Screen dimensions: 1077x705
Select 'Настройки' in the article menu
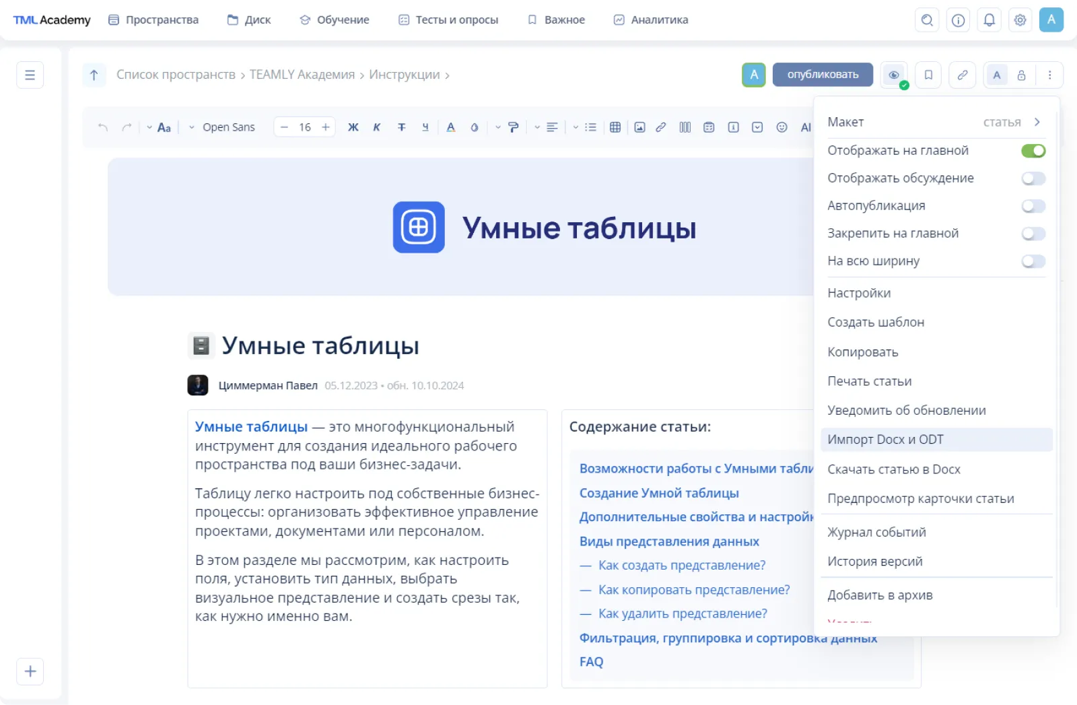936,294
